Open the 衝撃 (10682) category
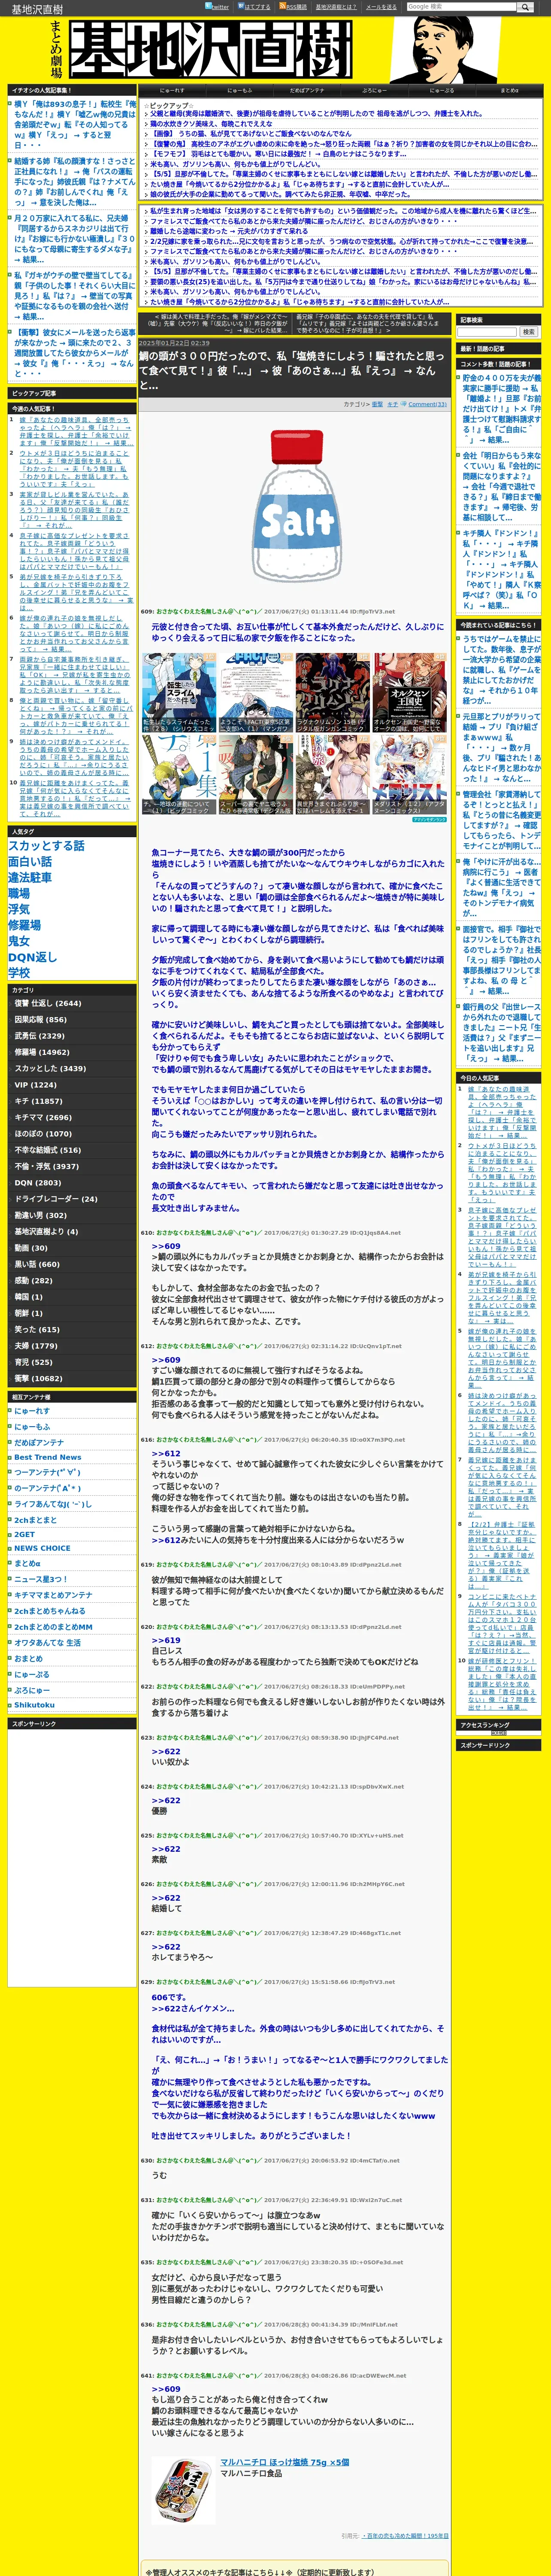 coord(38,1378)
